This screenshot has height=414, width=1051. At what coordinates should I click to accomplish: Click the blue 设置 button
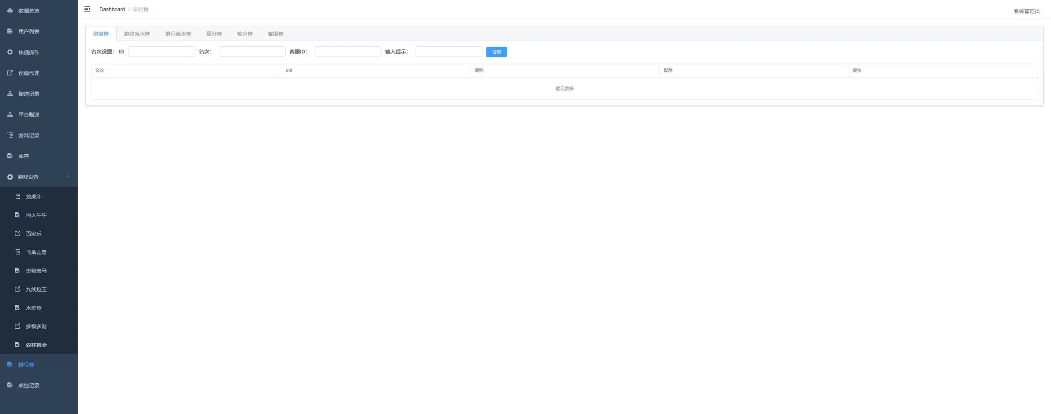click(496, 52)
